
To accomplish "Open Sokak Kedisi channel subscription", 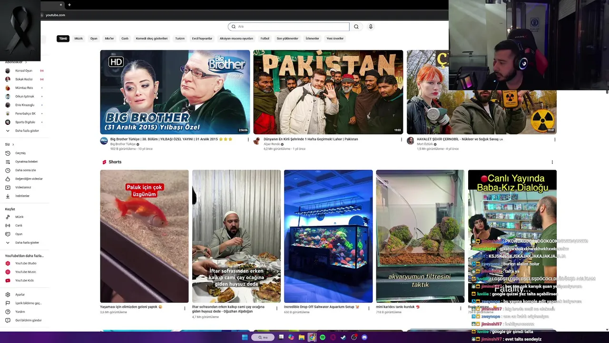I will pyautogui.click(x=24, y=79).
